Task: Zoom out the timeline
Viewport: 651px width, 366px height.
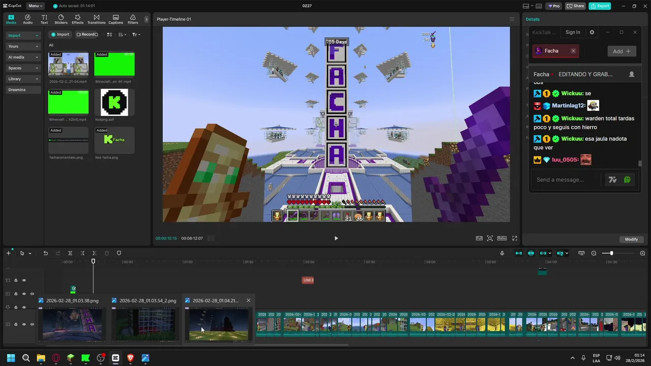Action: click(x=594, y=253)
